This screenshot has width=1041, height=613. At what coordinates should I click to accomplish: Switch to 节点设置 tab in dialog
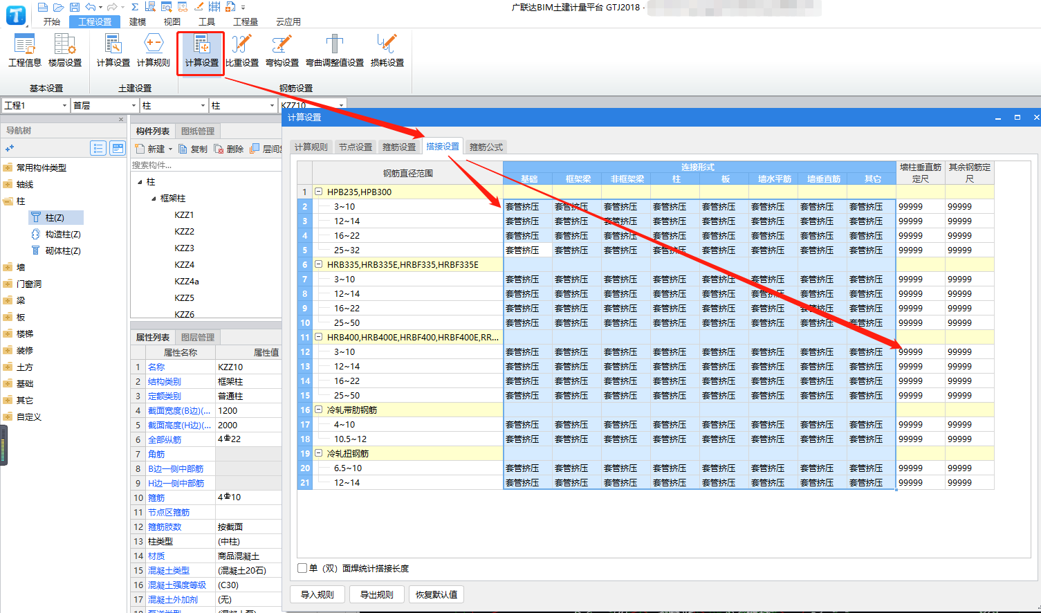tap(356, 147)
